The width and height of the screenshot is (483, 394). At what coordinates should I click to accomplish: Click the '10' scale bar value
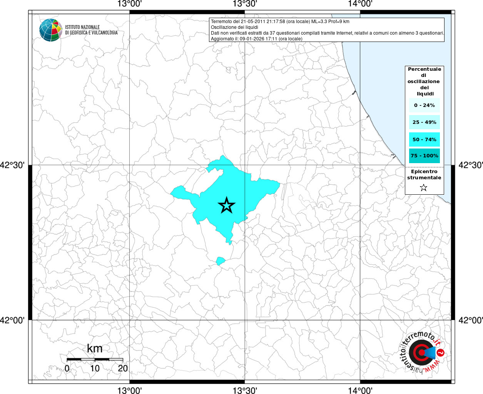(95, 368)
